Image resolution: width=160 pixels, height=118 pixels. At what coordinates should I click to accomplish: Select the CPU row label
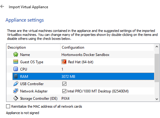[23, 69]
